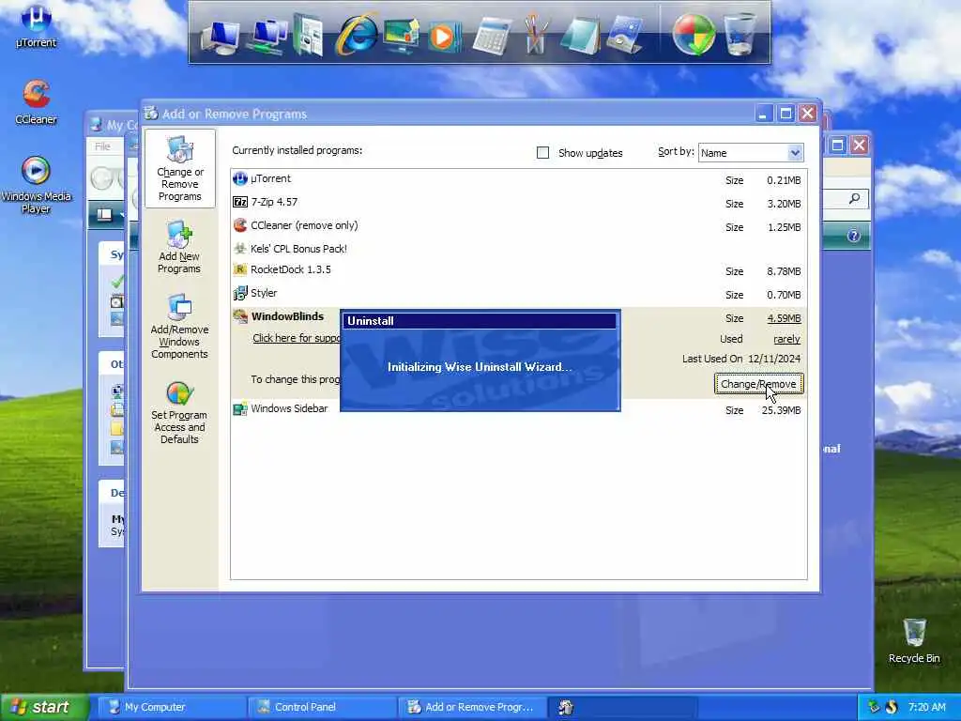Screen dimensions: 961x721
Task: Launch Calculator from the dock
Action: tap(492, 37)
